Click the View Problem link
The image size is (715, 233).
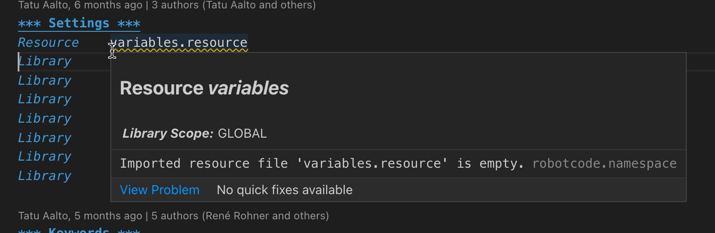[x=159, y=190]
